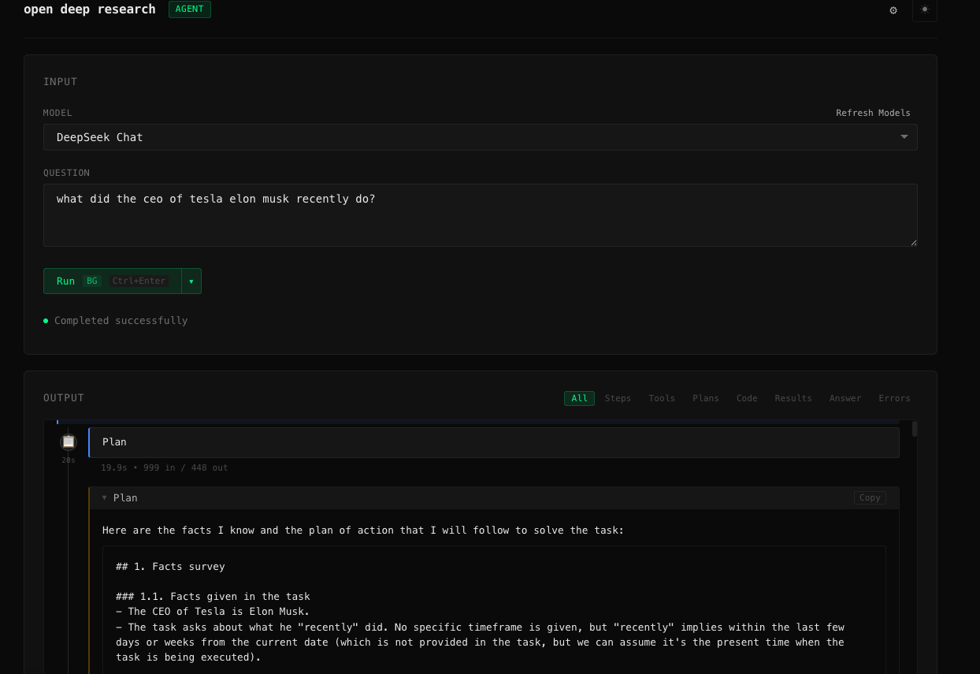Viewport: 980px width, 674px height.
Task: Click inside the question input field
Action: click(x=481, y=213)
